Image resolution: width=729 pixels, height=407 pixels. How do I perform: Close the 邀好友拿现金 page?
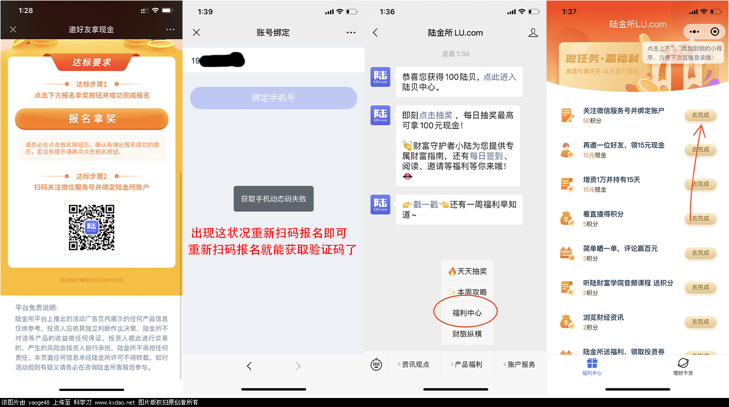[x=13, y=30]
